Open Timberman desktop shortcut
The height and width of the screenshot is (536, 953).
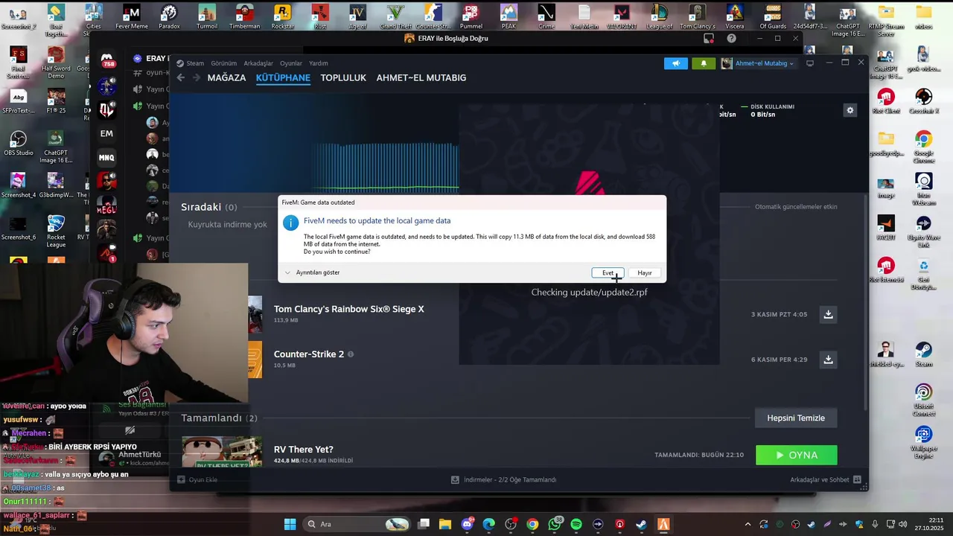[x=244, y=16]
